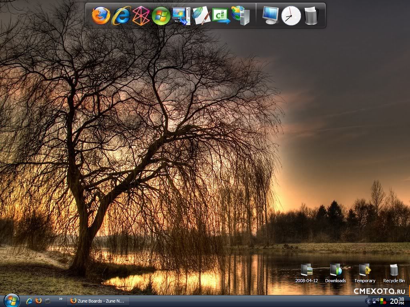
Task: Expand hidden system tray icons arrow
Action: 368,301
